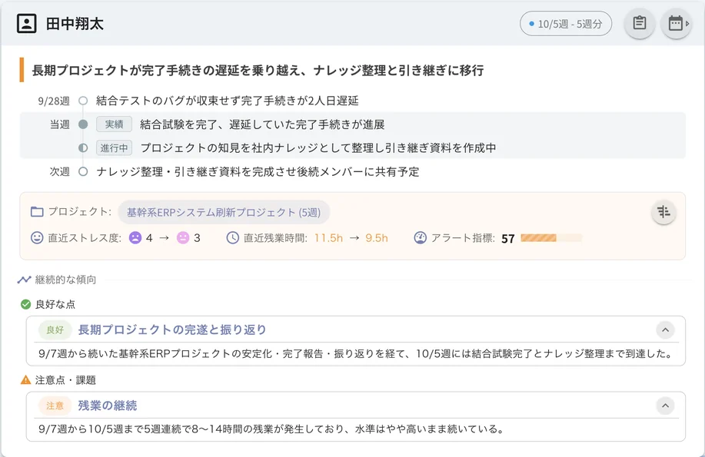The image size is (705, 457).
Task: Click the 注意 badge
Action: [55, 406]
